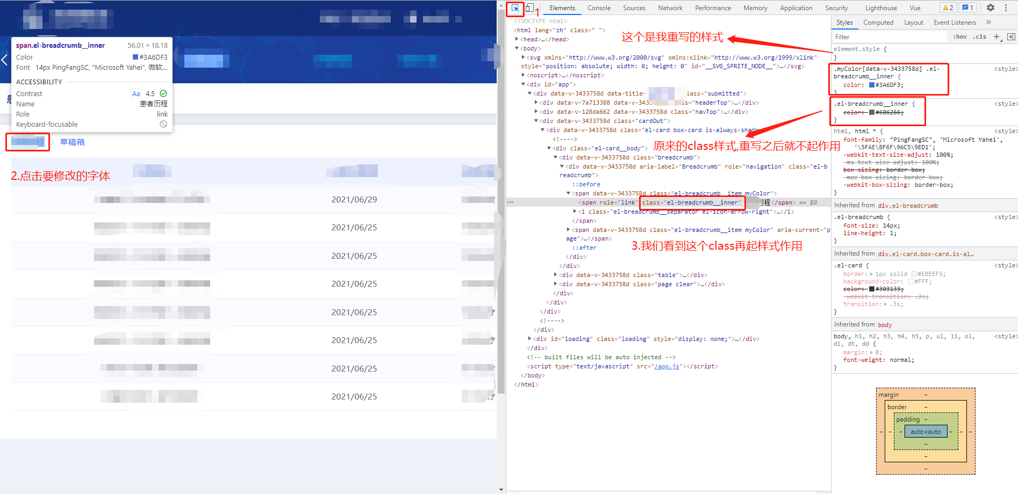Click the 2021/06/29 date cell
Viewport: 1018px width, 494px height.
[x=354, y=199]
